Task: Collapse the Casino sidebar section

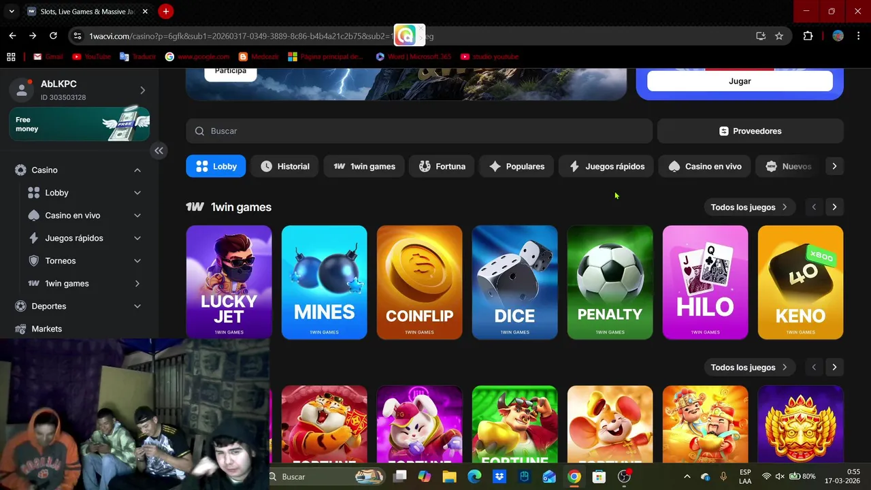Action: 137,170
